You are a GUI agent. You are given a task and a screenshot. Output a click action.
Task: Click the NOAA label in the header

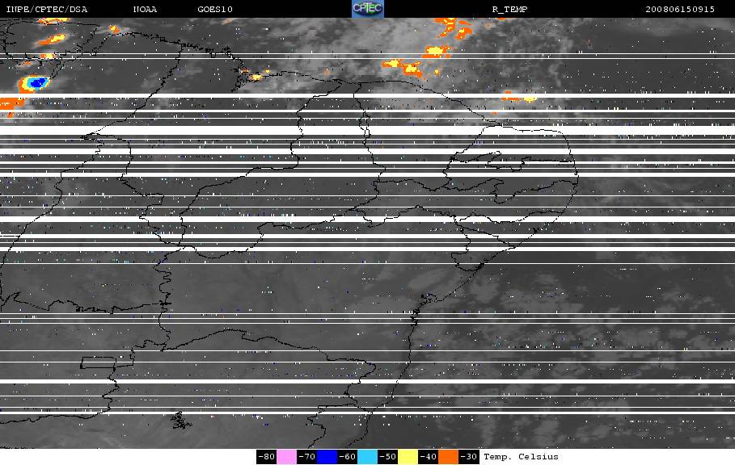145,10
